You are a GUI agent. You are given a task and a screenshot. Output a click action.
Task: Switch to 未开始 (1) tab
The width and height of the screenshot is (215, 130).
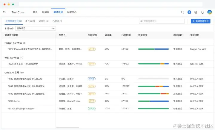30,21
